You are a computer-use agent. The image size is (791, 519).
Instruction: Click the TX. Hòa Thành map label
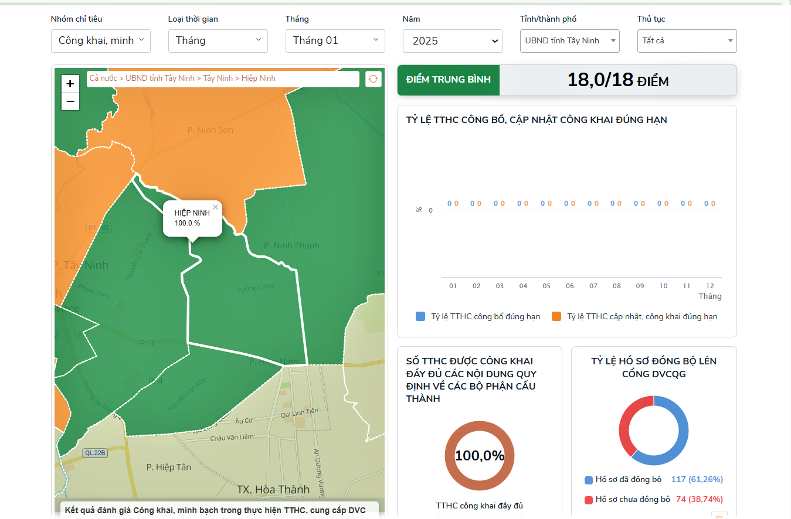pos(273,489)
